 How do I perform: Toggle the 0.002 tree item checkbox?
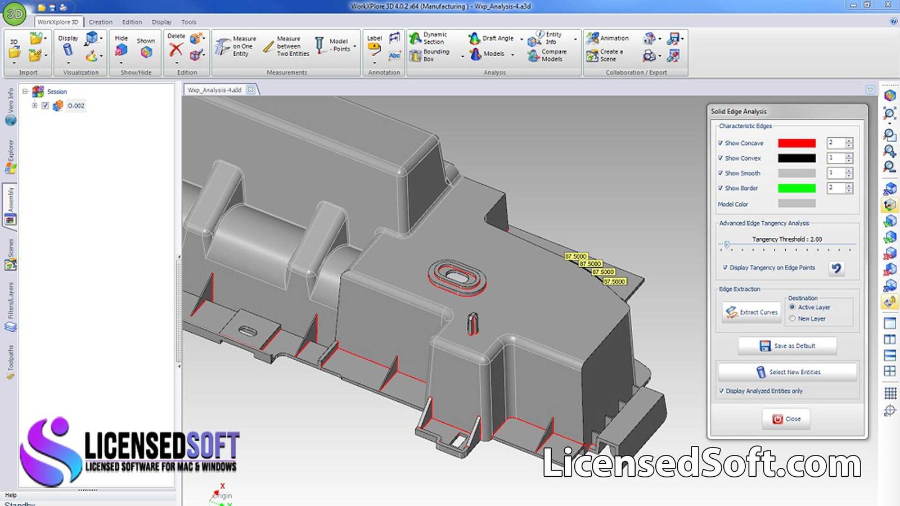[46, 105]
